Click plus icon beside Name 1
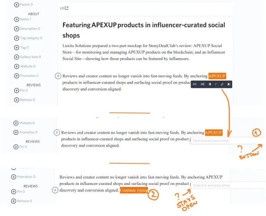 (17, 19)
